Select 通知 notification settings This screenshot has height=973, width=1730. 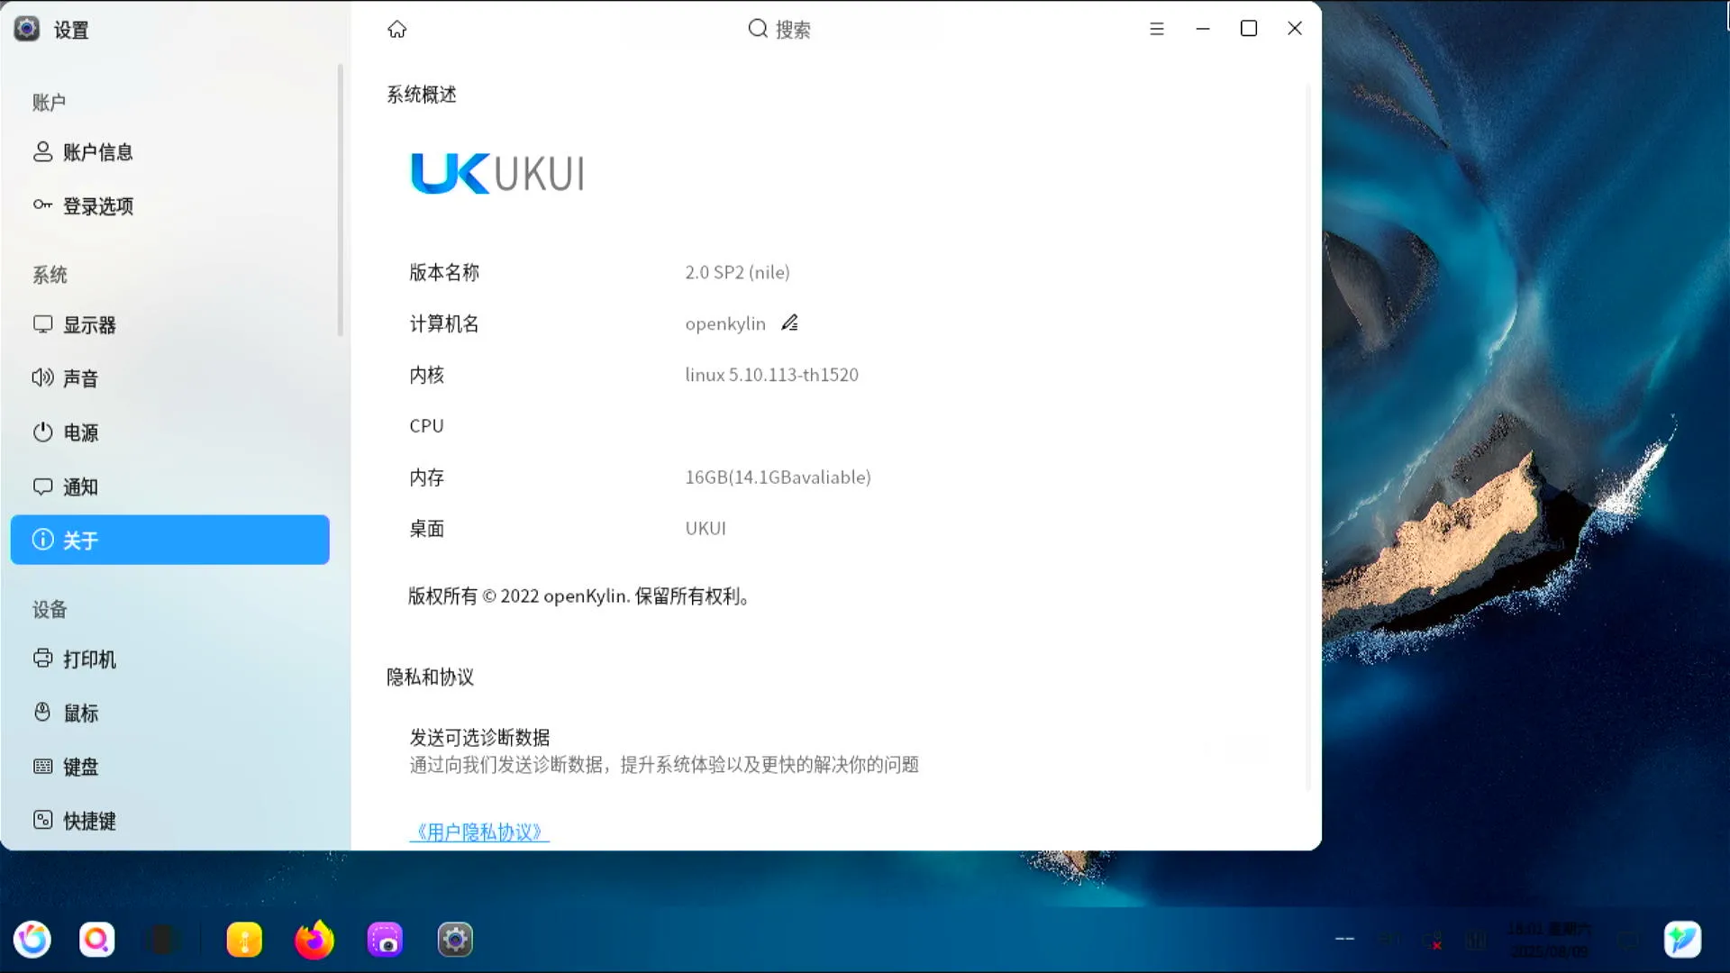[79, 486]
